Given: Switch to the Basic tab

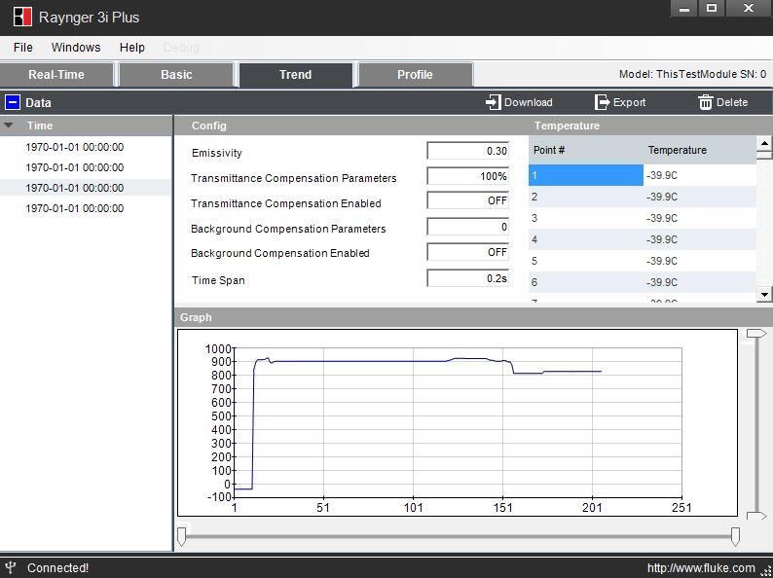Looking at the screenshot, I should 176,75.
